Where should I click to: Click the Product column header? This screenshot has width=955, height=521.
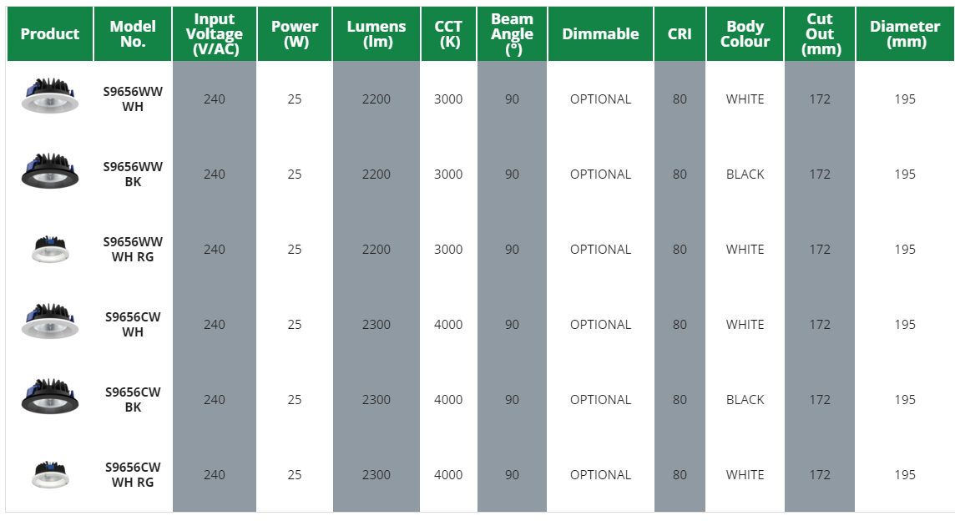coord(50,34)
